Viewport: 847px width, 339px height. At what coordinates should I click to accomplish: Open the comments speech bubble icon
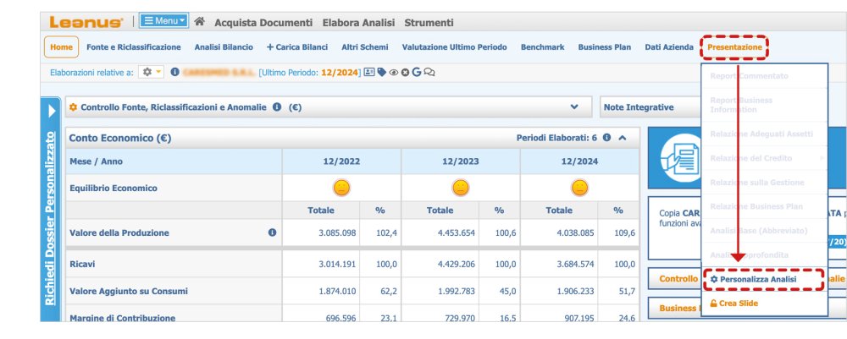click(429, 73)
